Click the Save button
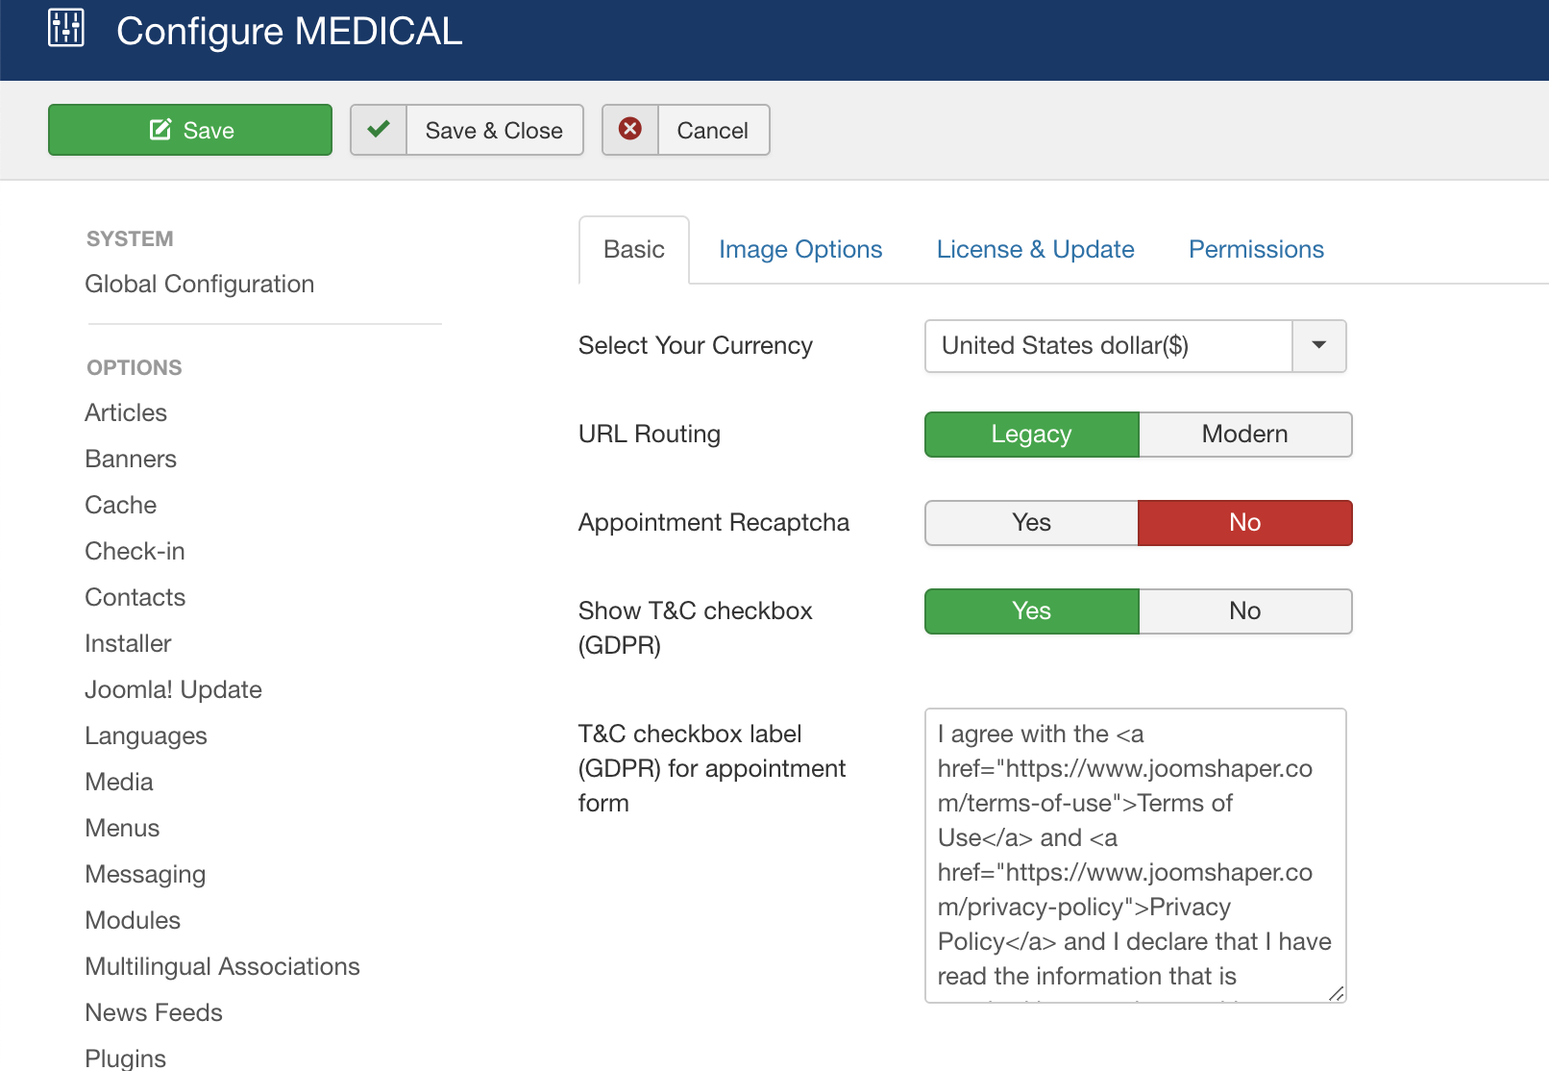Viewport: 1549px width, 1071px height. (190, 130)
